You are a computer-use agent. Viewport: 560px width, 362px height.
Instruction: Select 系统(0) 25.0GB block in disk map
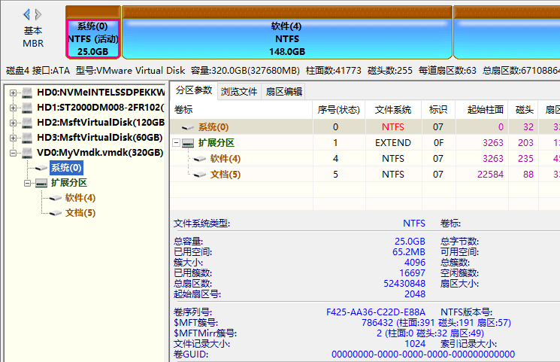coord(92,38)
